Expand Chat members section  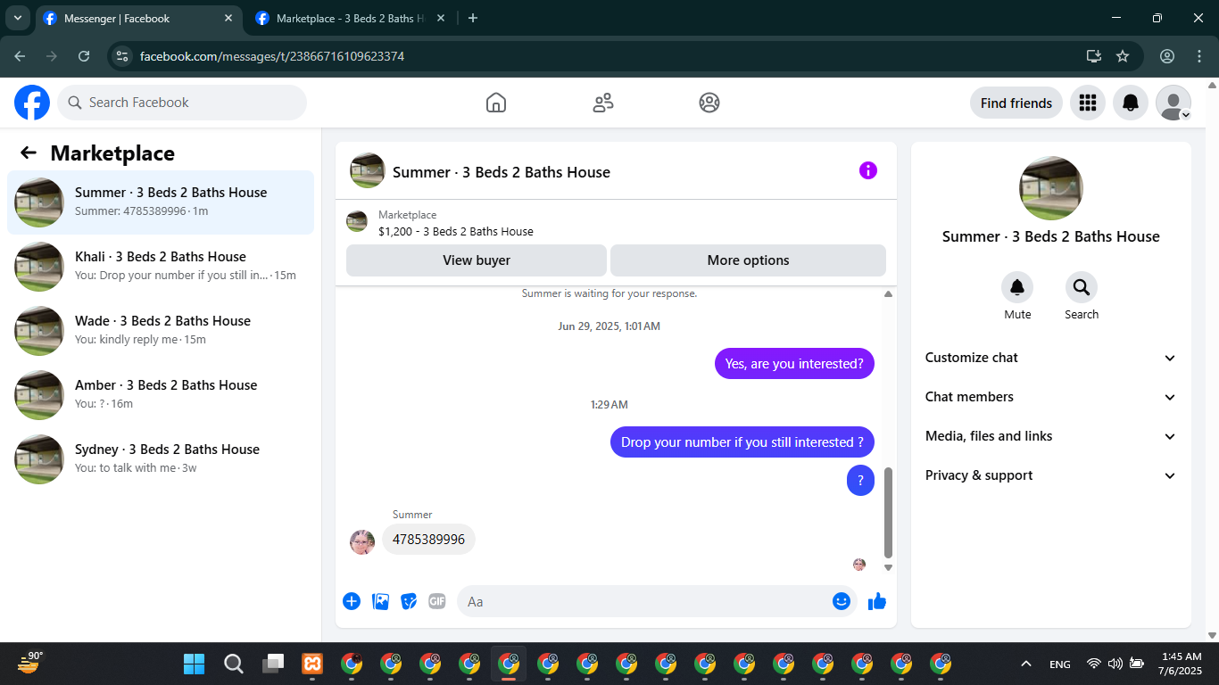coord(1051,397)
